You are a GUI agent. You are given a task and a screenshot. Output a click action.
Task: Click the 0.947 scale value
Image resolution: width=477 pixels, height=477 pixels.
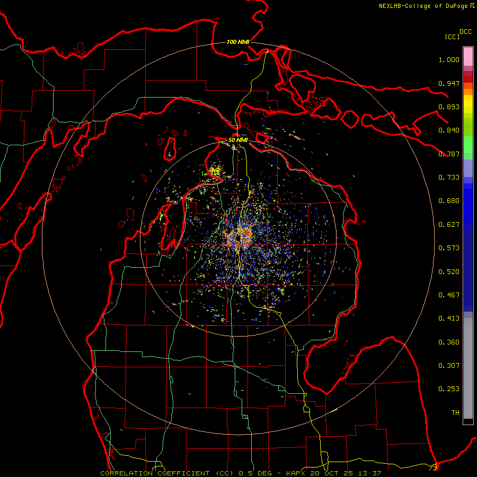pyautogui.click(x=449, y=83)
